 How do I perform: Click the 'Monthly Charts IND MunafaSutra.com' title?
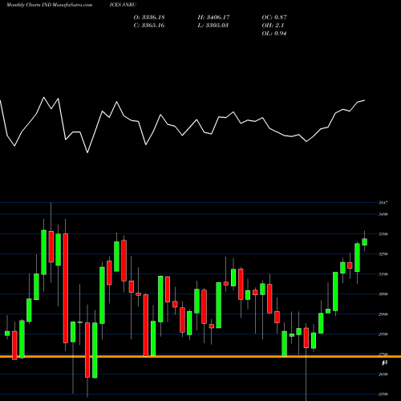49,5
